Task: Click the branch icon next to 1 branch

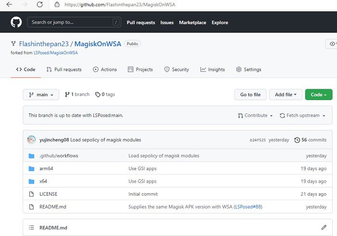Action: [x=67, y=94]
